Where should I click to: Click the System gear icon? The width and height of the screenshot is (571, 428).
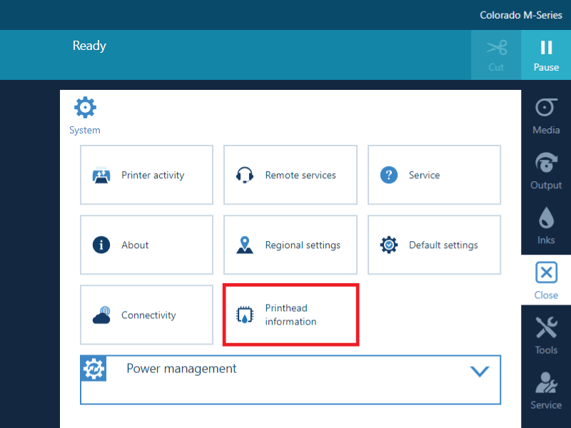[85, 108]
